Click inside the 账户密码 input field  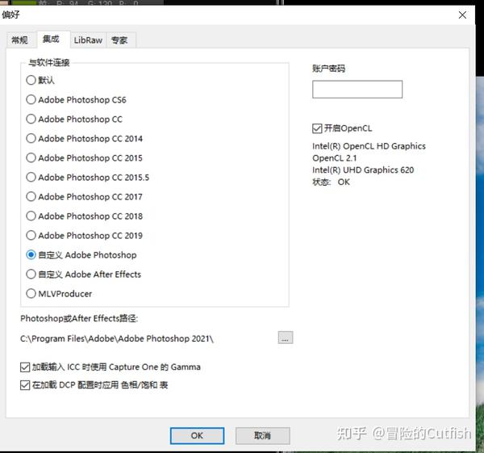[357, 90]
